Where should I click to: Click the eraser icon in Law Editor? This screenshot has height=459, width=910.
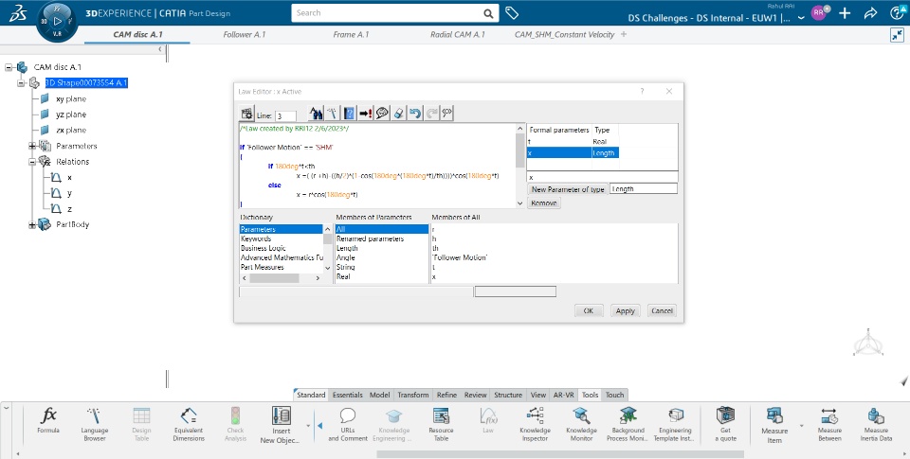coord(399,113)
